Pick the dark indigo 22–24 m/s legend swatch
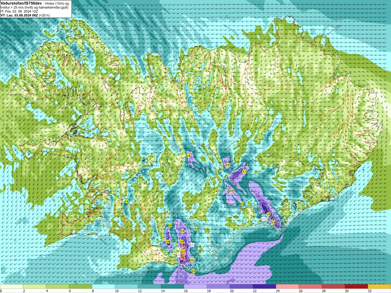Viewport: 391px width, 293px height. pyautogui.click(x=265, y=286)
